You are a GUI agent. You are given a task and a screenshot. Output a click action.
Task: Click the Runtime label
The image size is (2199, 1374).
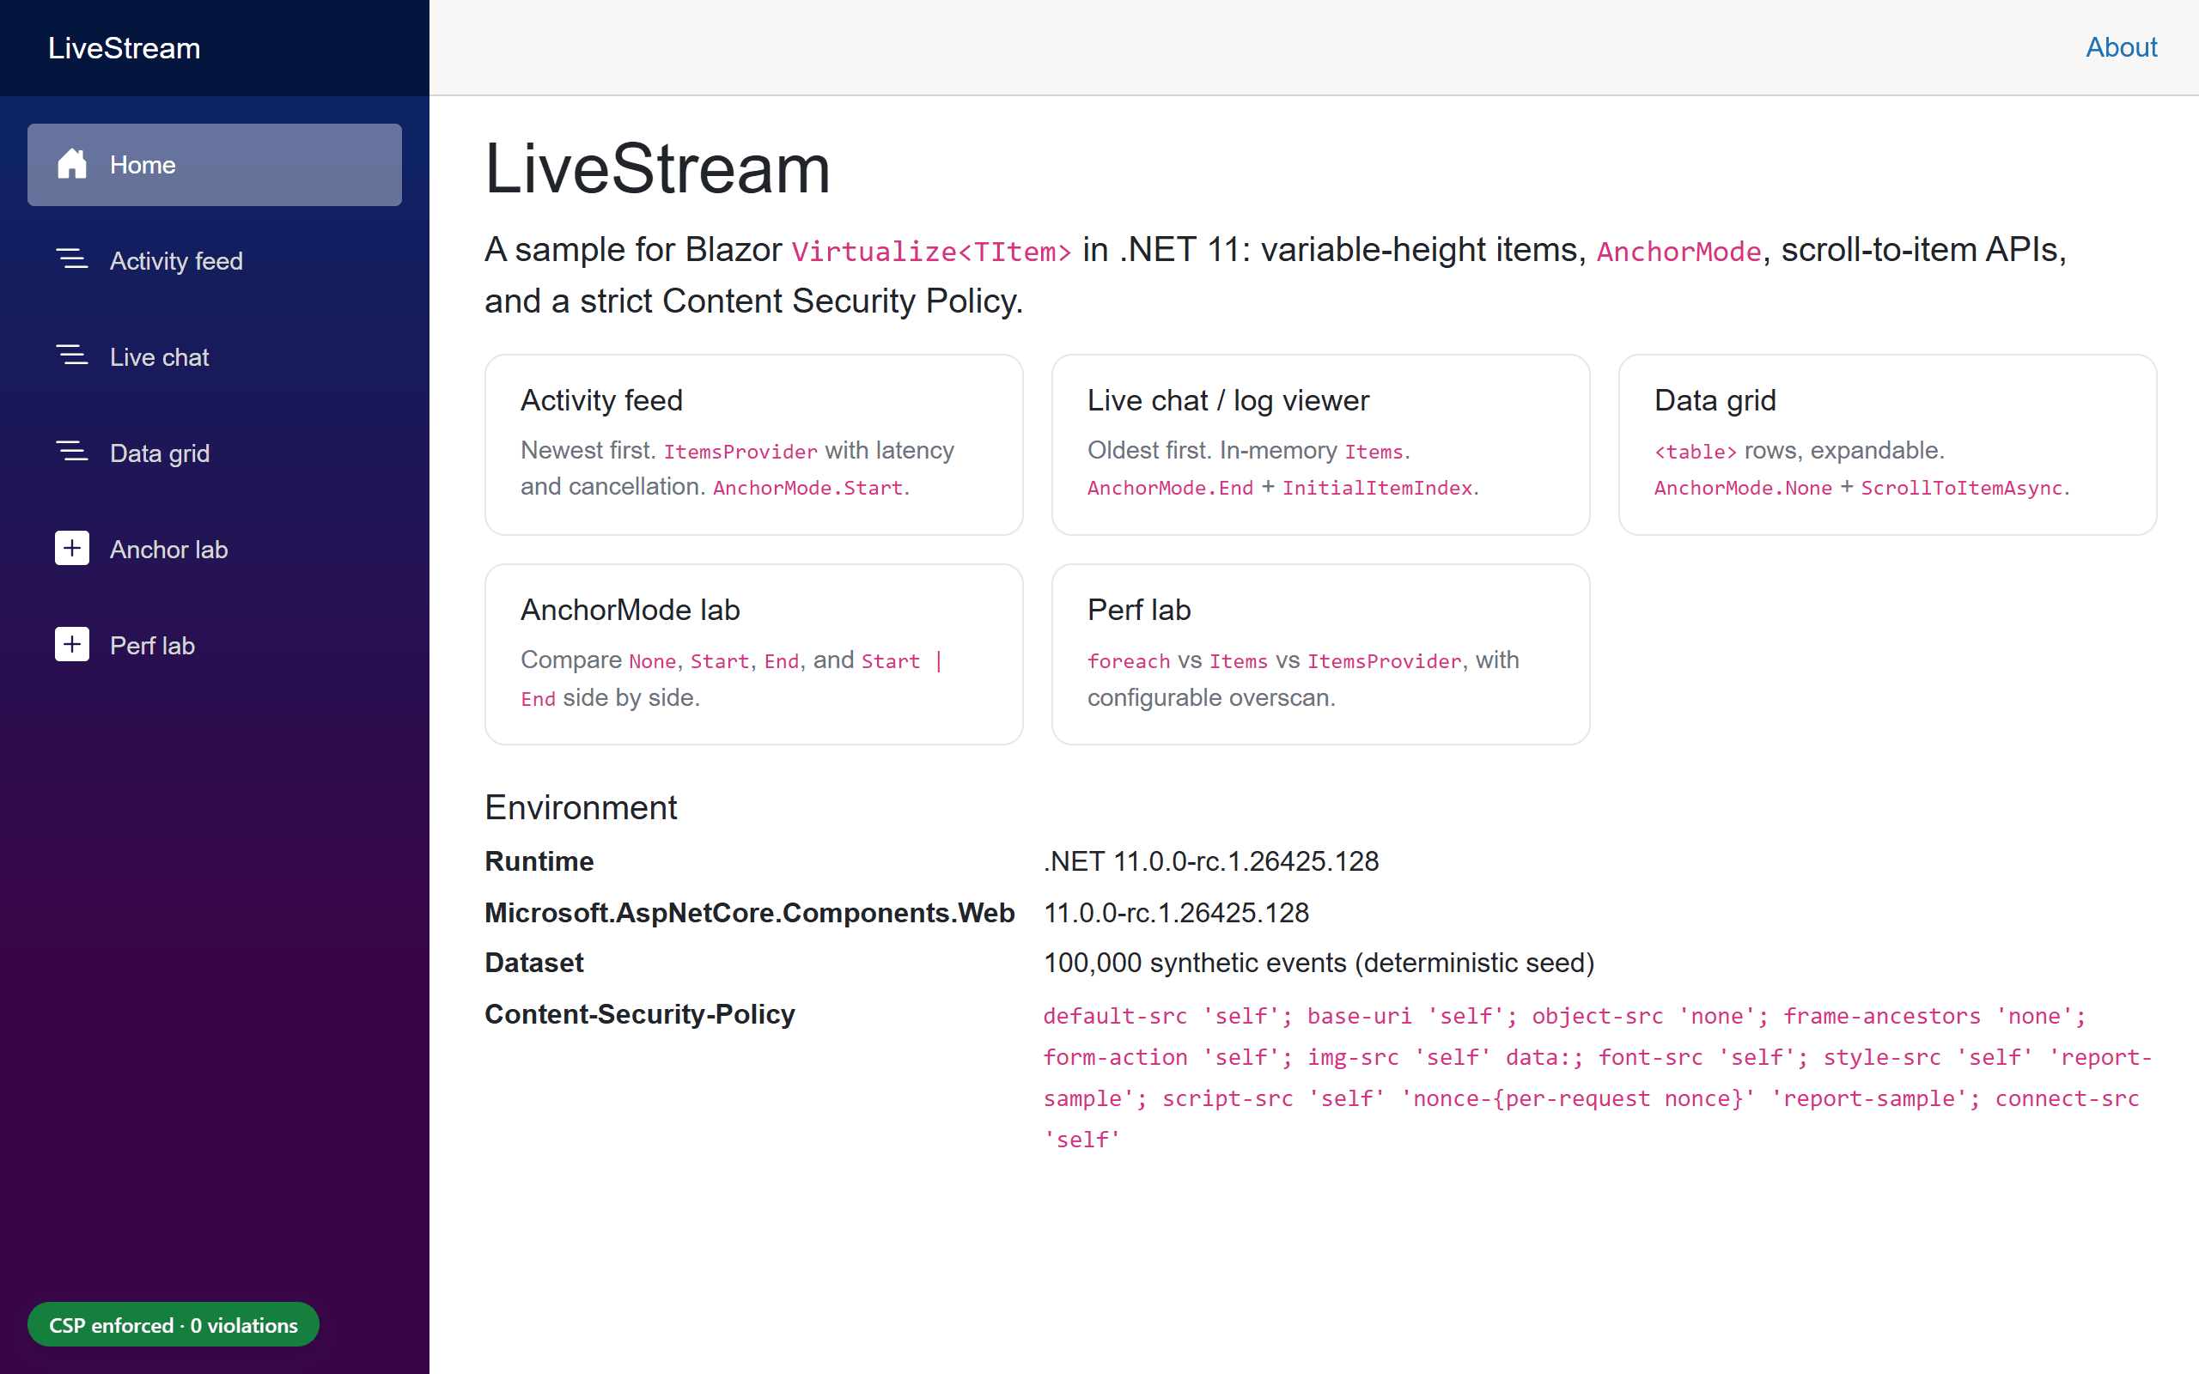(539, 861)
